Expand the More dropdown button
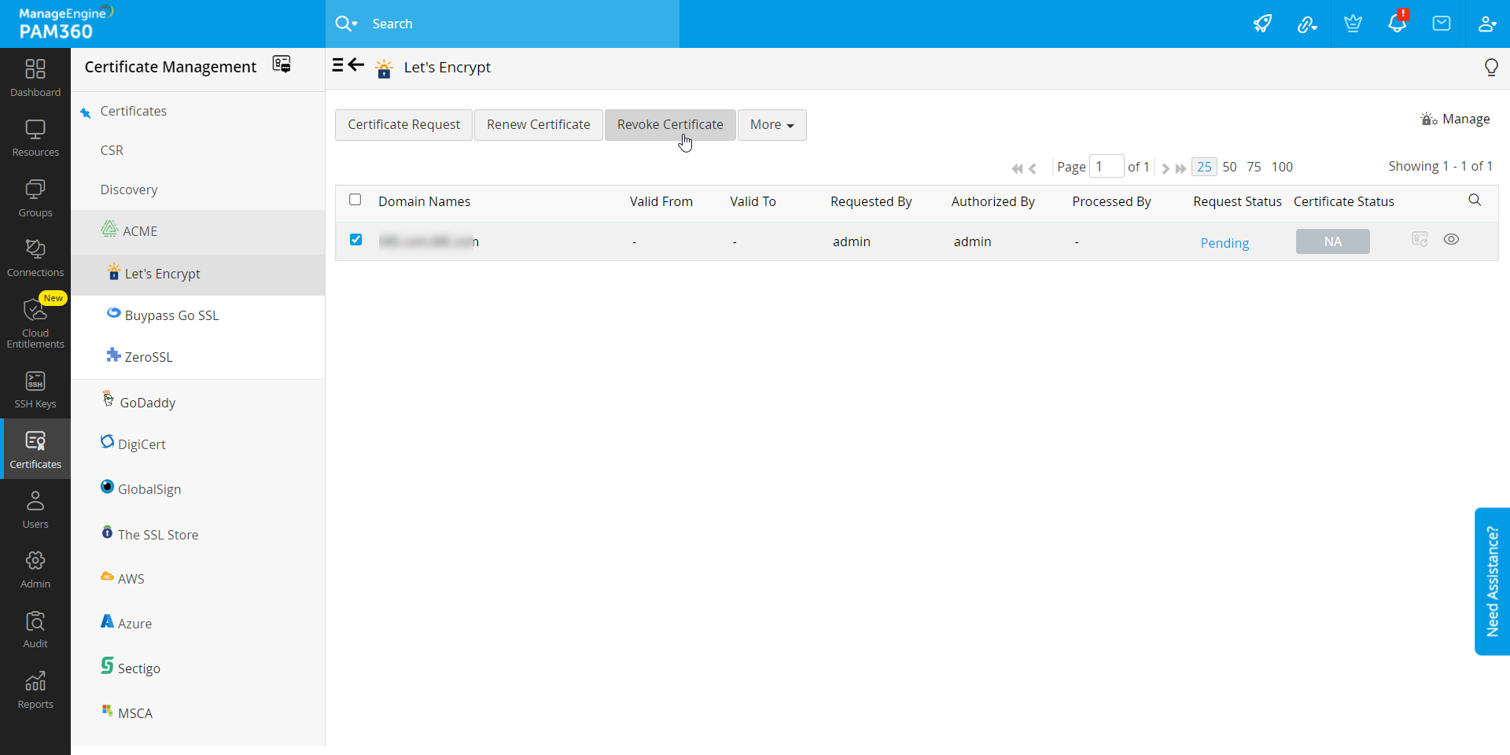Image resolution: width=1510 pixels, height=755 pixels. (x=772, y=125)
